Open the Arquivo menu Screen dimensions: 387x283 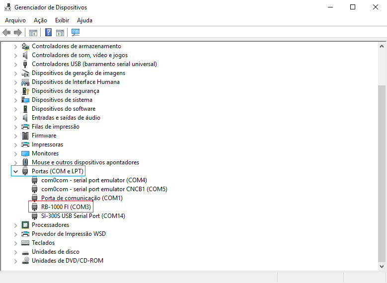click(x=15, y=20)
